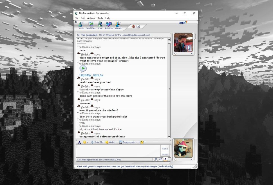Switch to handwriting input mode
This screenshot has height=185, width=273.
pyautogui.click(x=161, y=159)
